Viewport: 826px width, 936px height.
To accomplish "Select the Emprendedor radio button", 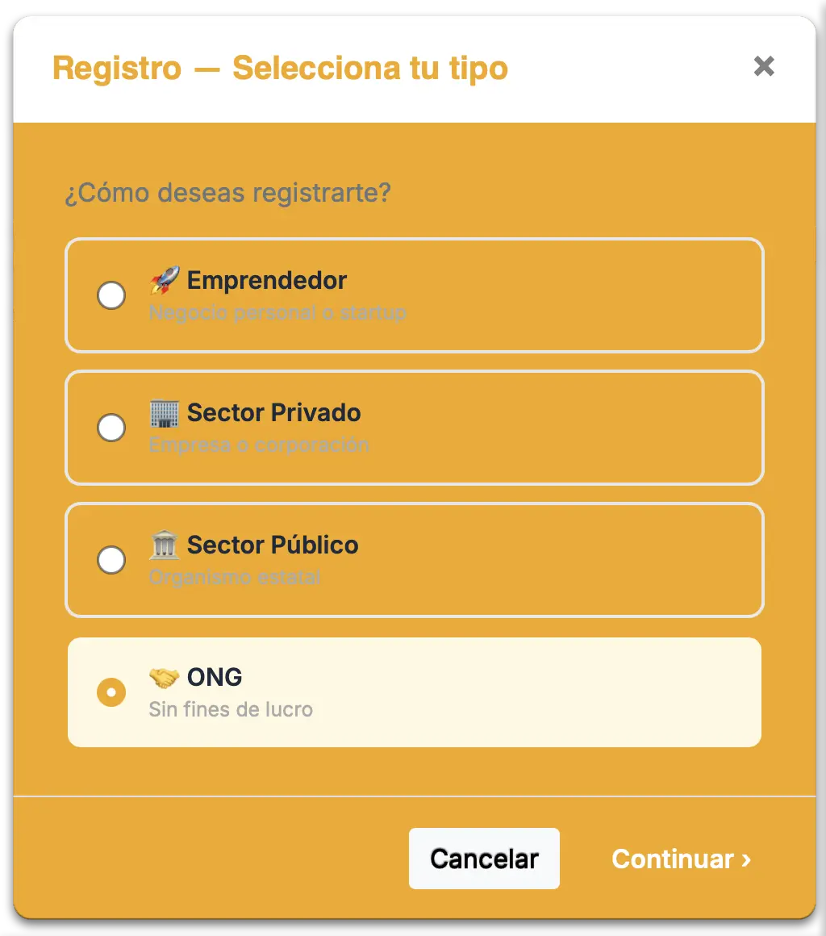I will tap(111, 295).
